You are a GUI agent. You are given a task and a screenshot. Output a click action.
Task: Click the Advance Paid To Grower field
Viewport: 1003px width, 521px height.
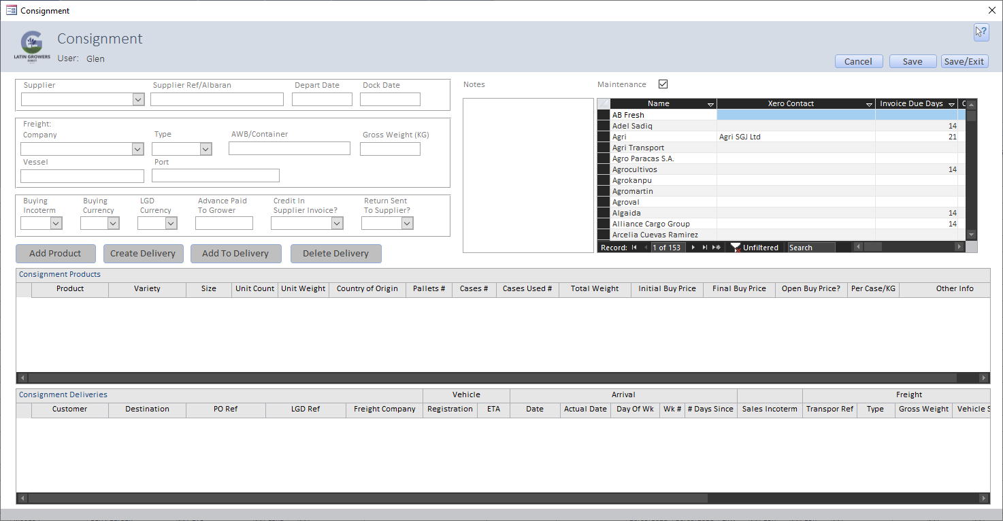click(224, 223)
